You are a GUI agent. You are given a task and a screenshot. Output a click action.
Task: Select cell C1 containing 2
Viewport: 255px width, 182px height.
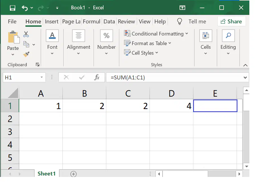[128, 106]
